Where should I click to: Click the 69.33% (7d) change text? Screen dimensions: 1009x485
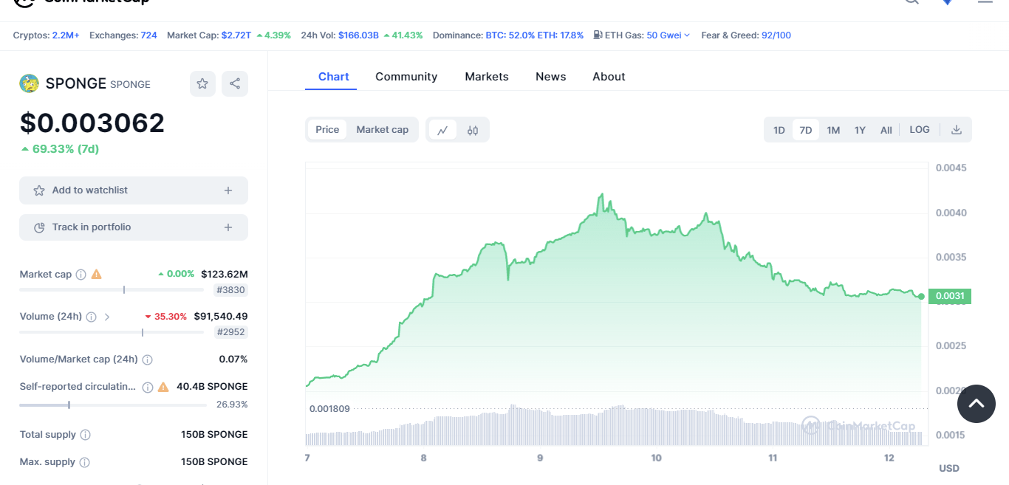(x=66, y=149)
